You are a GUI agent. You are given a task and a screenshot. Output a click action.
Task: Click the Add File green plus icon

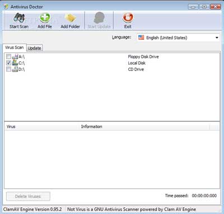tap(45, 18)
